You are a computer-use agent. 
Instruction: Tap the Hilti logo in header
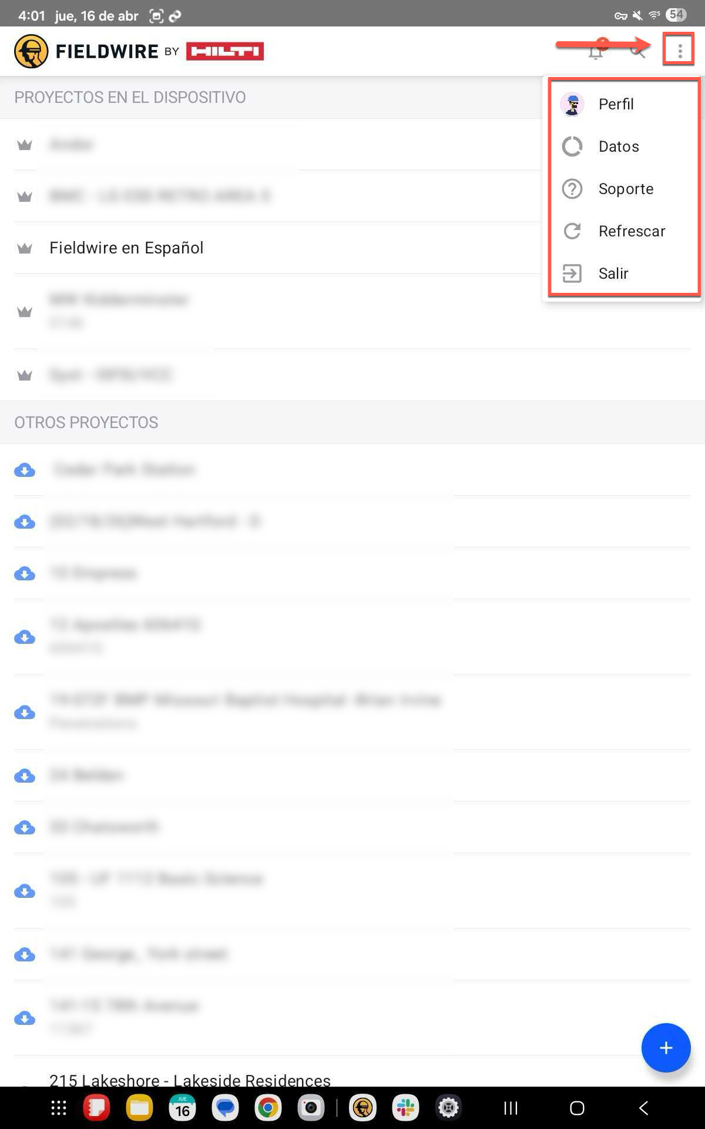(225, 51)
